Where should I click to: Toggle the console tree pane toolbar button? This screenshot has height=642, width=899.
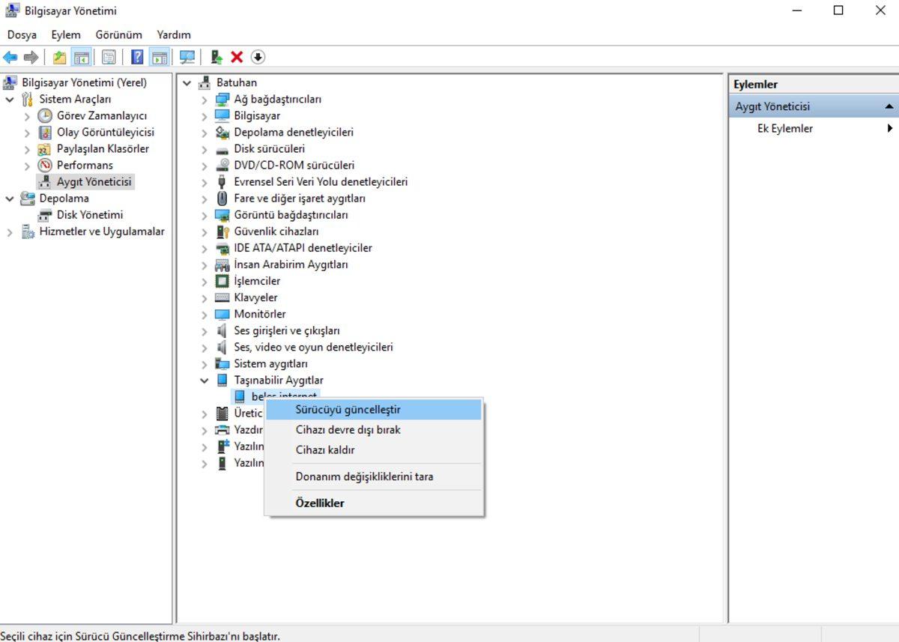click(82, 57)
